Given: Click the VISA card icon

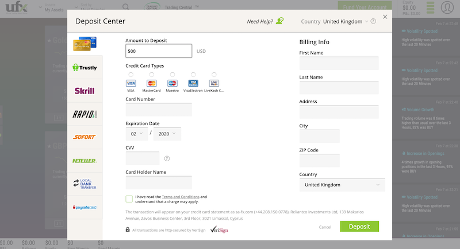Looking at the screenshot, I should click(131, 83).
